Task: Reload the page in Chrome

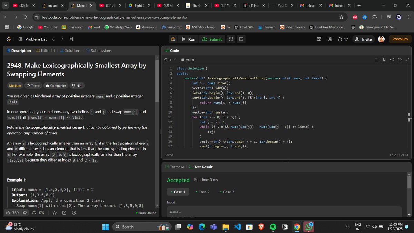Action: 25,17
